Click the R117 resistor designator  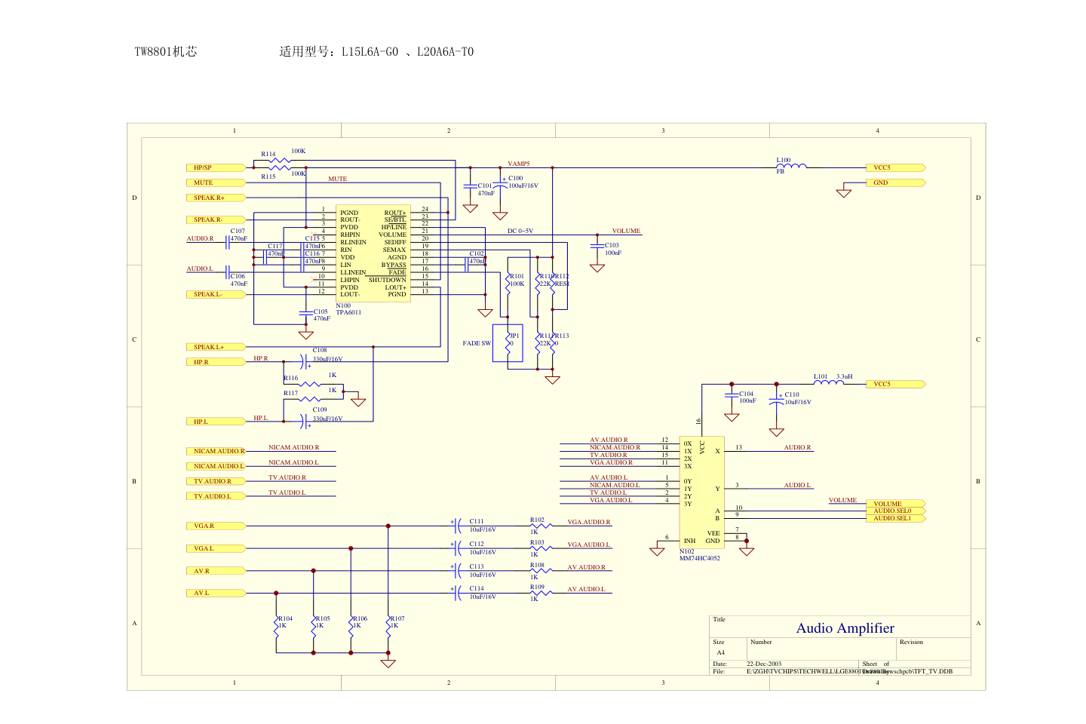(291, 393)
